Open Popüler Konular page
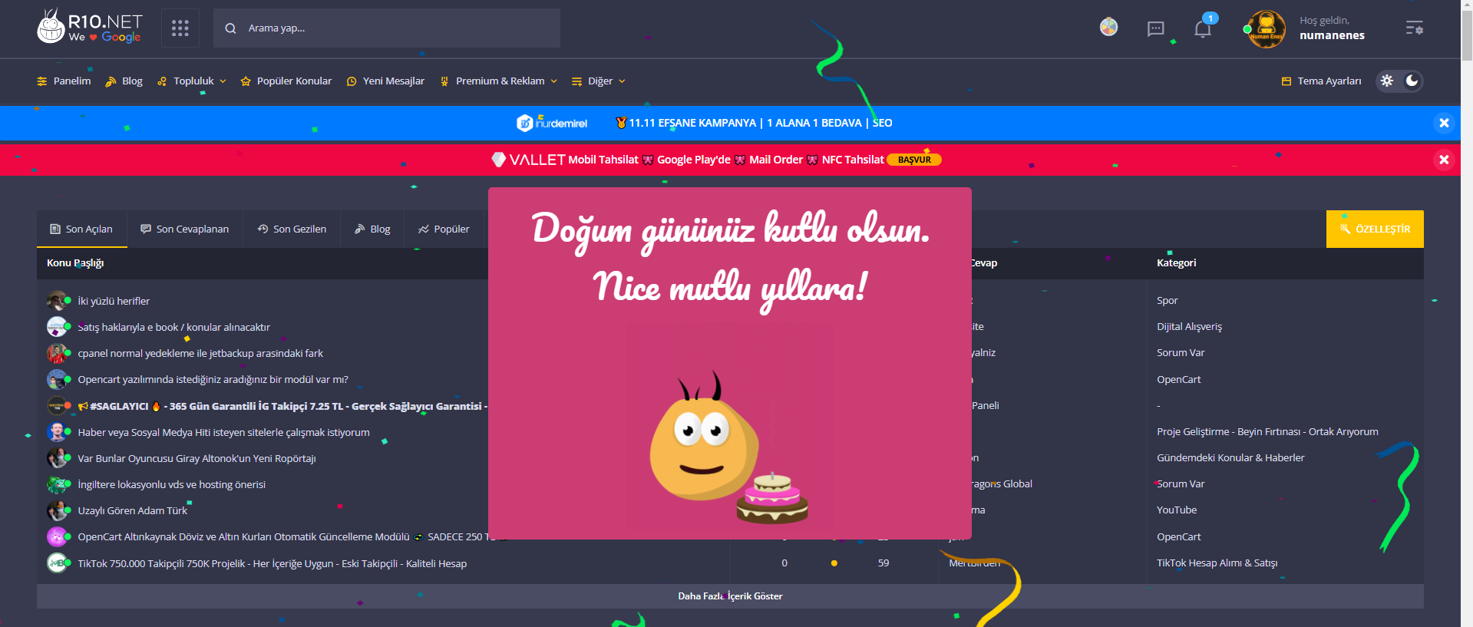 pyautogui.click(x=286, y=81)
